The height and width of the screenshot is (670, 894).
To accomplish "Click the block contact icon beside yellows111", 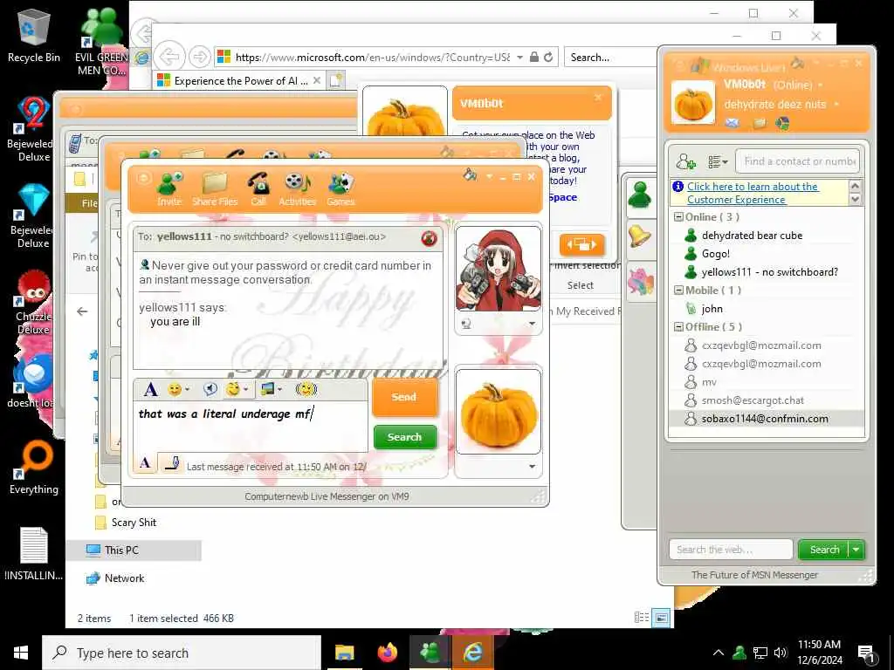I will tap(429, 238).
